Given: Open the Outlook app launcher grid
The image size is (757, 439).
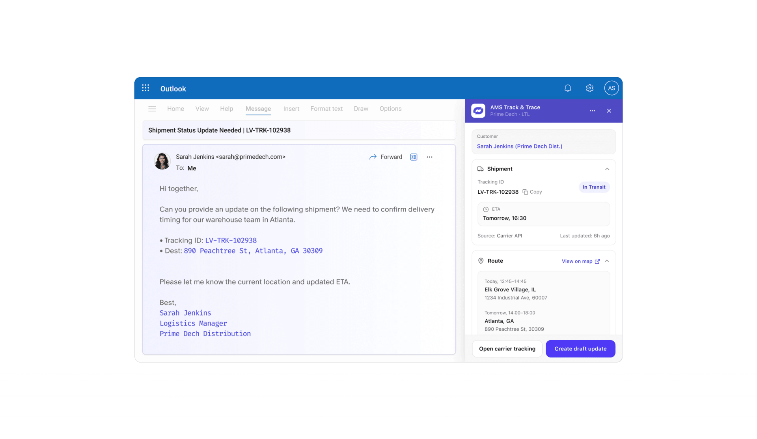Looking at the screenshot, I should (145, 88).
